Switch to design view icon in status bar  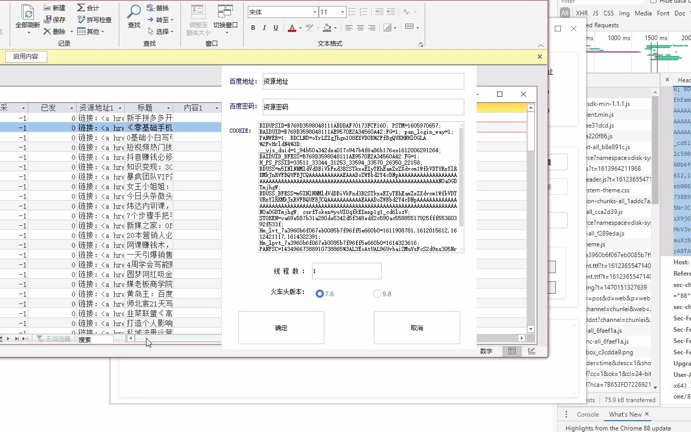(531, 351)
